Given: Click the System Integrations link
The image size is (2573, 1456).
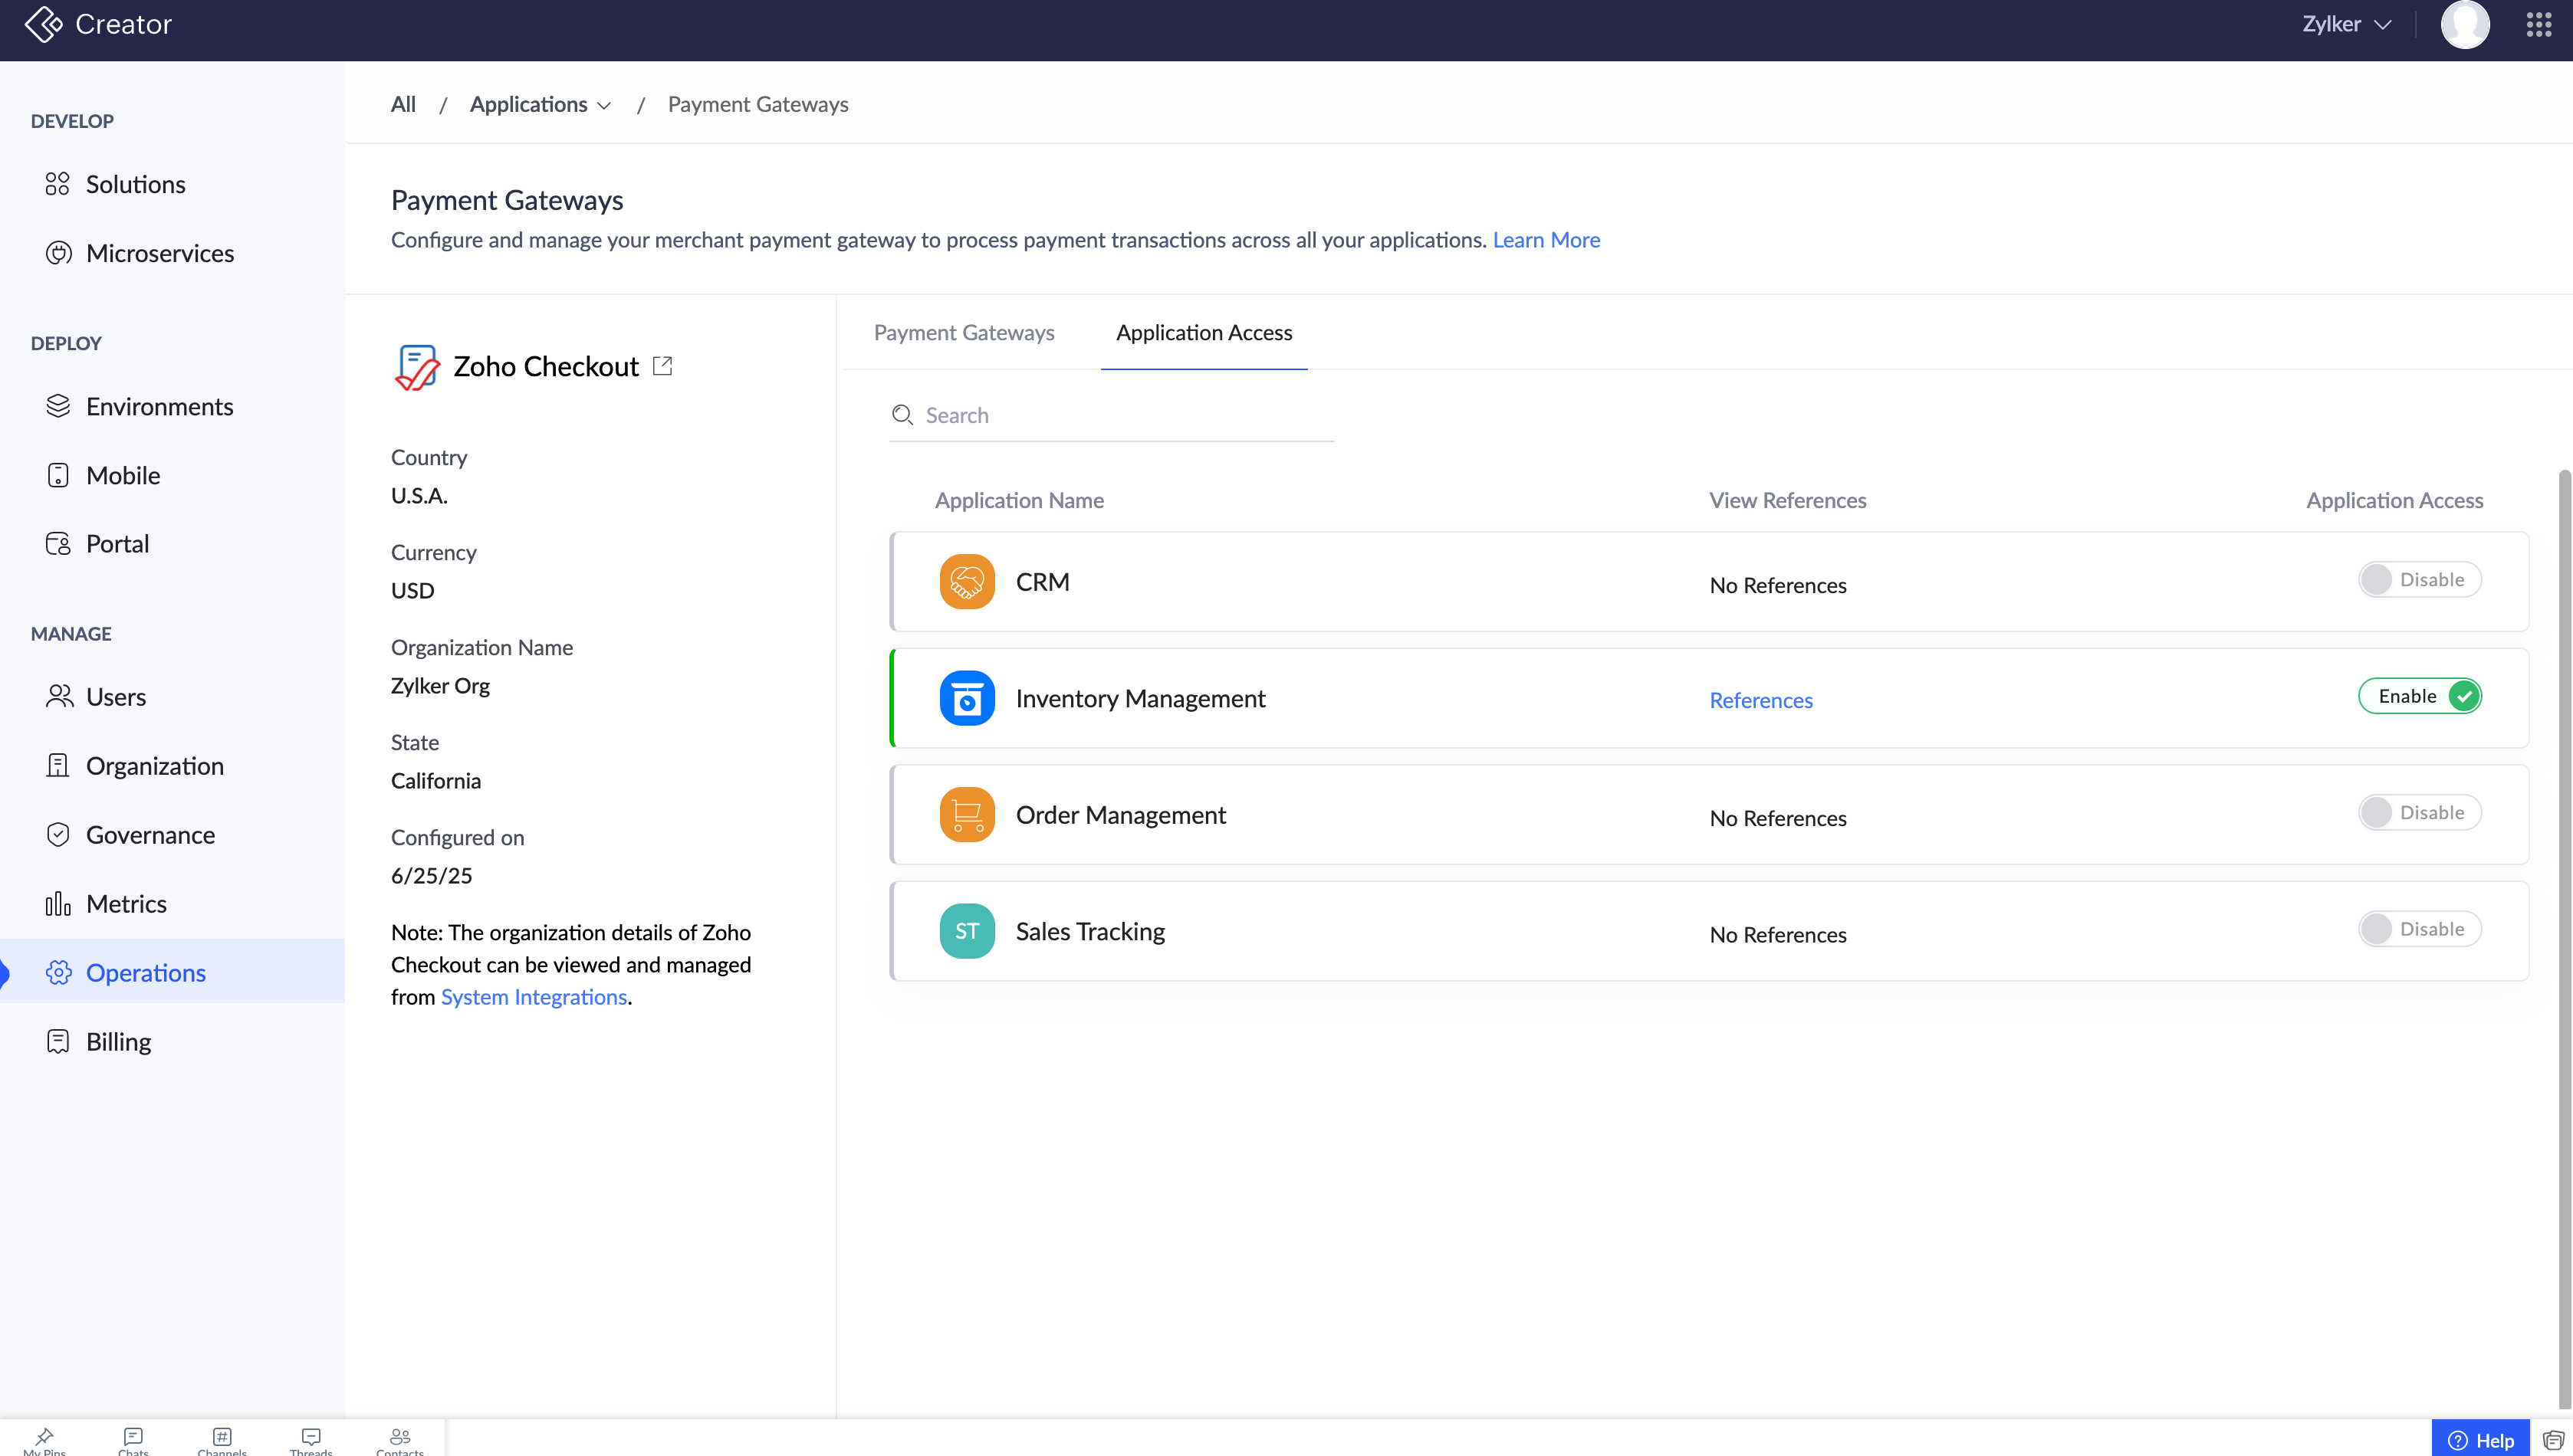Looking at the screenshot, I should 533,997.
